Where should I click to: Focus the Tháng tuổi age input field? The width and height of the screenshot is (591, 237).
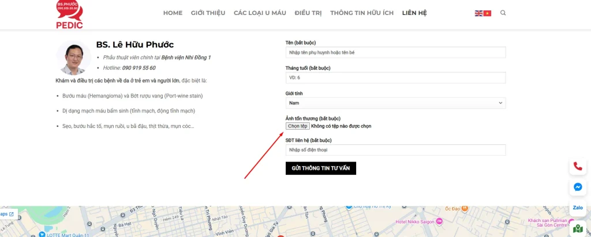[395, 78]
